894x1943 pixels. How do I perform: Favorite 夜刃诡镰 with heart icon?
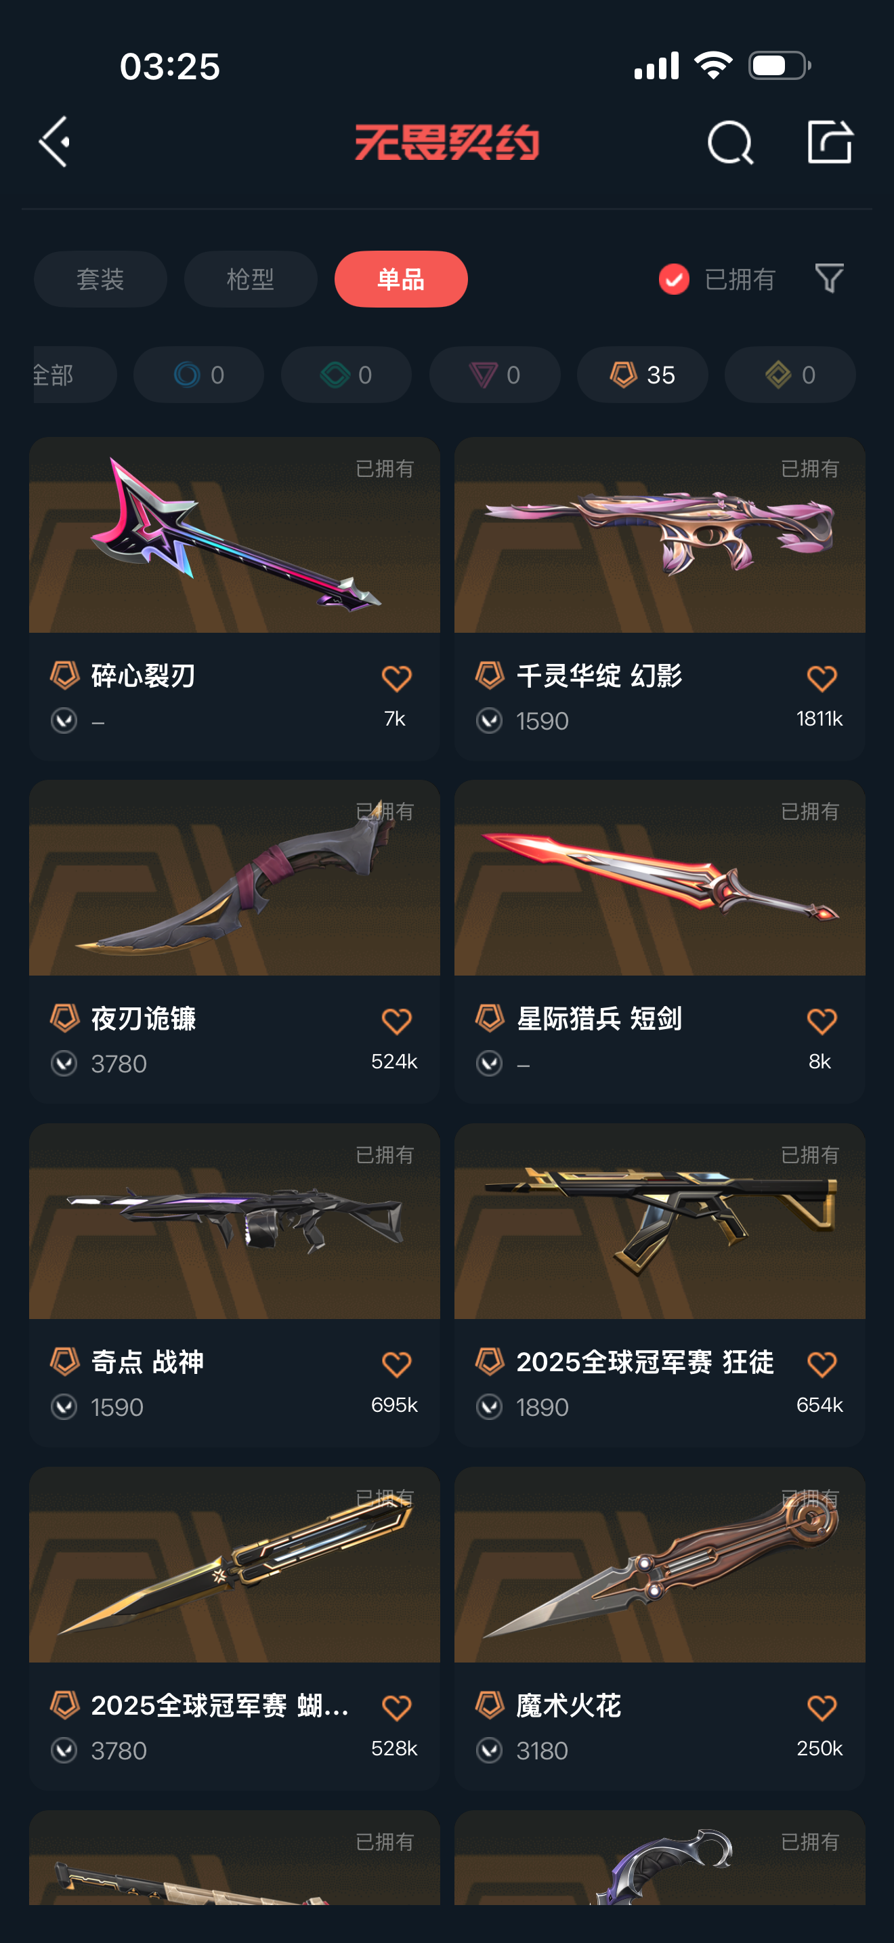396,1021
